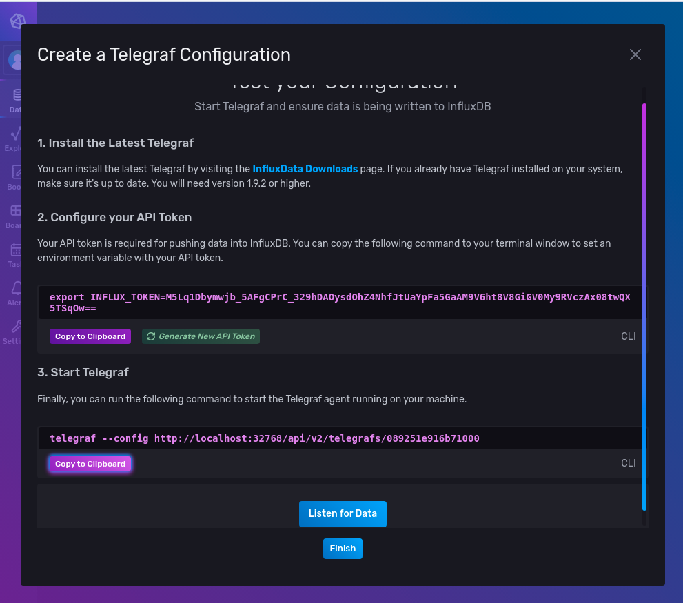Click the Listen for Data button

point(343,513)
